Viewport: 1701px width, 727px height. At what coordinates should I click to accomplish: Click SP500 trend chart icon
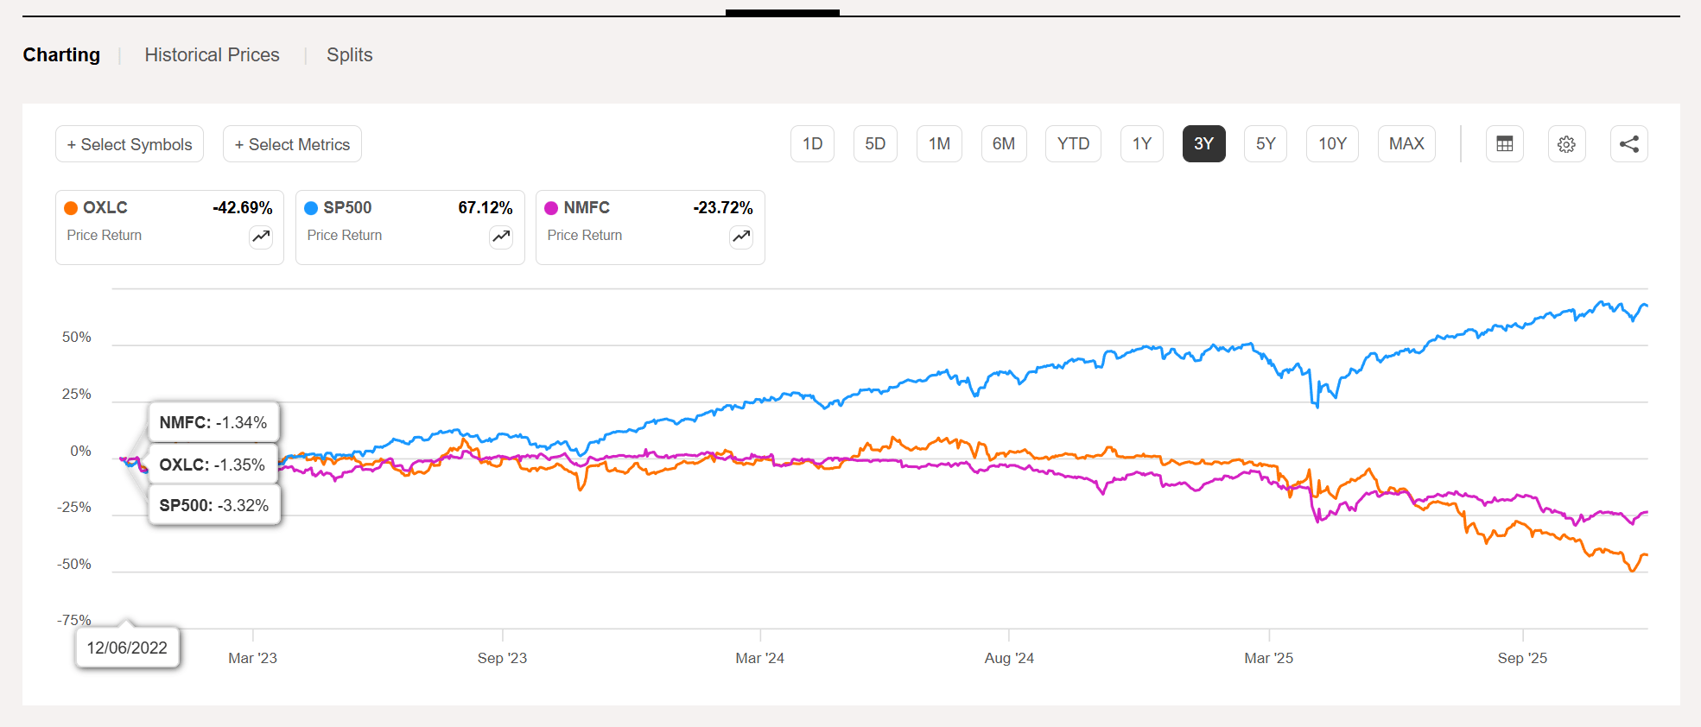(x=501, y=237)
